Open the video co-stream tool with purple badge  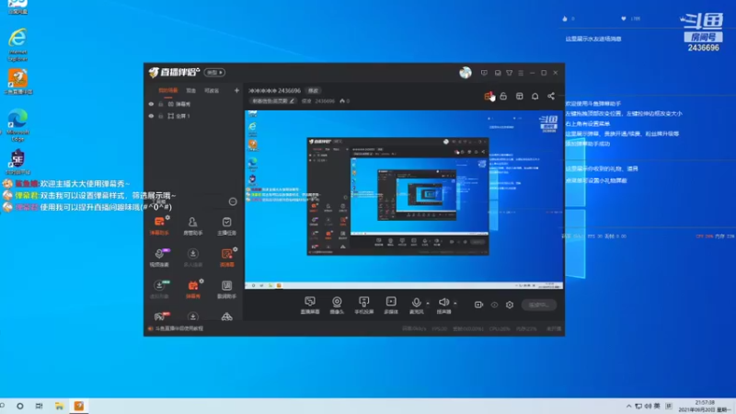pyautogui.click(x=159, y=258)
